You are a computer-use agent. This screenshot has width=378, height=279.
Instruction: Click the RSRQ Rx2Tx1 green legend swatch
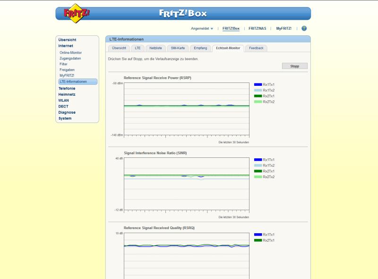coord(258,240)
